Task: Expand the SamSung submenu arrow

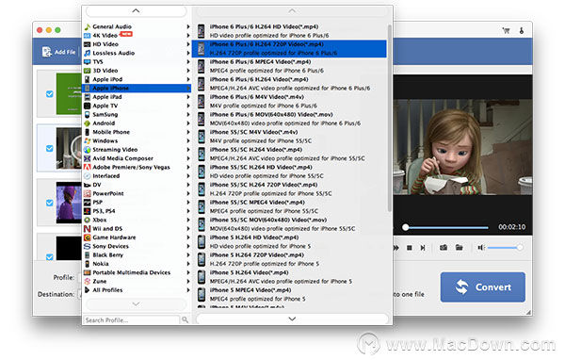Action: pyautogui.click(x=187, y=114)
